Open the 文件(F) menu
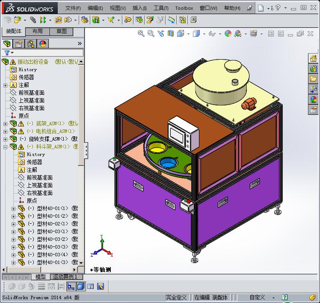The height and width of the screenshot is (303, 320). 73,8
